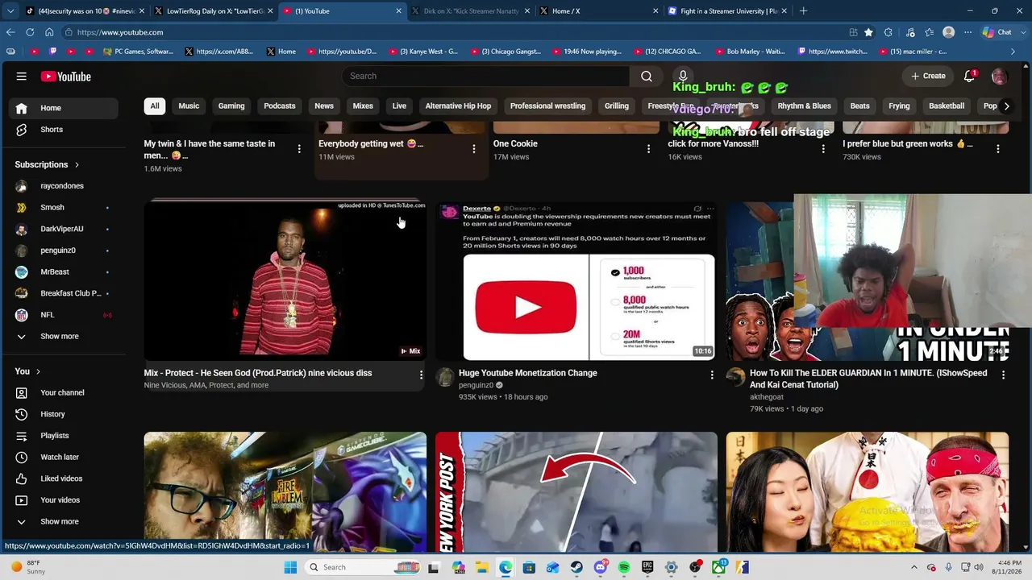The image size is (1032, 580).
Task: Show hidden system tray icons
Action: (x=914, y=567)
